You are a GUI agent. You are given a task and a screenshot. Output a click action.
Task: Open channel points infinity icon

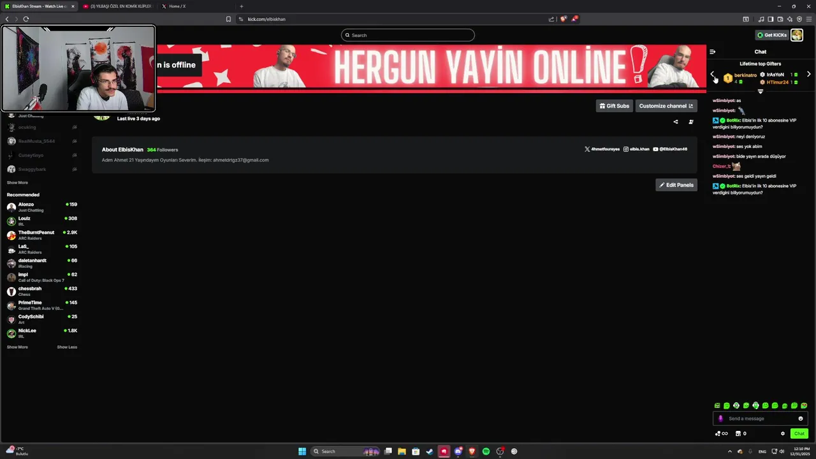(722, 433)
